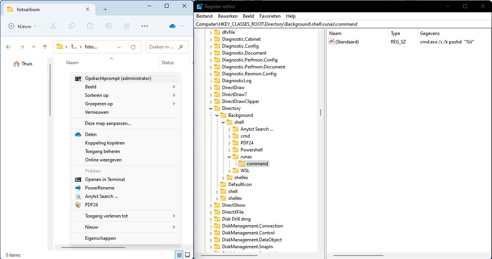Collapse the Background registry key

[x=217, y=115]
